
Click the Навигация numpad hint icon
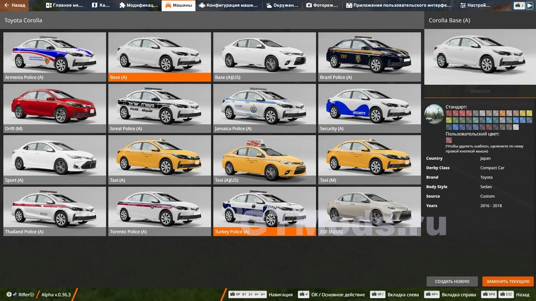pyautogui.click(x=248, y=294)
